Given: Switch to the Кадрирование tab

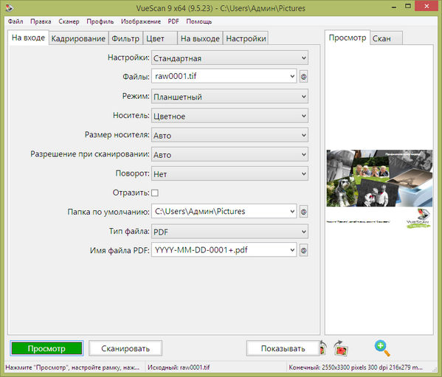Looking at the screenshot, I should point(78,38).
